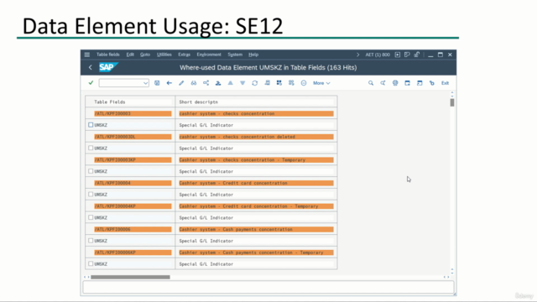Check UMSKZ box under /ATL/KPFI00003KP
This screenshot has height=302, width=537.
[x=91, y=171]
